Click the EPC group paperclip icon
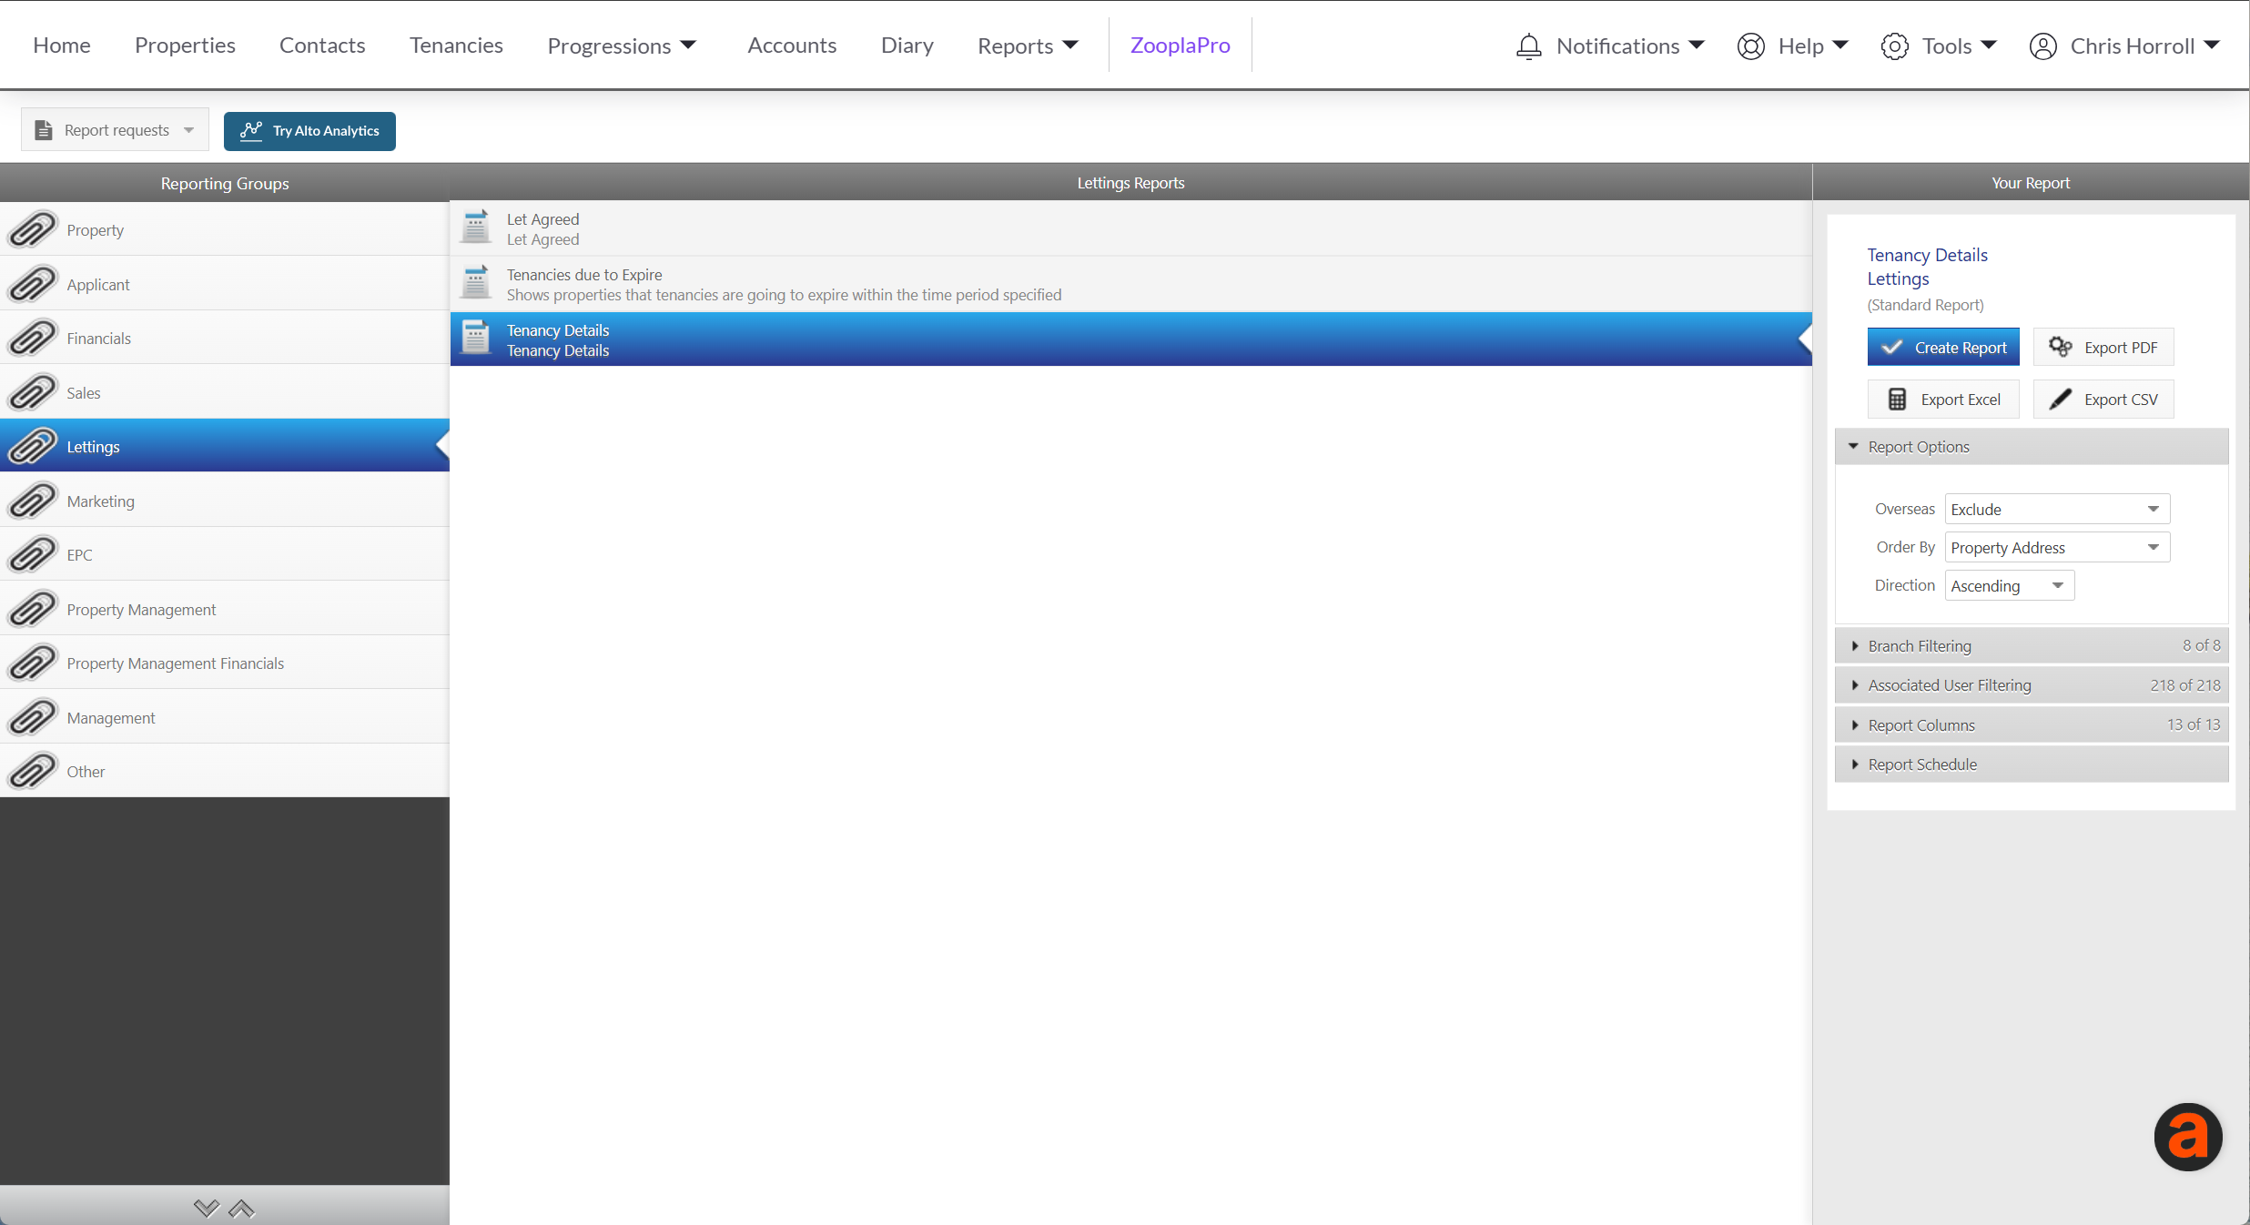Viewport: 2250px width, 1225px height. (33, 554)
